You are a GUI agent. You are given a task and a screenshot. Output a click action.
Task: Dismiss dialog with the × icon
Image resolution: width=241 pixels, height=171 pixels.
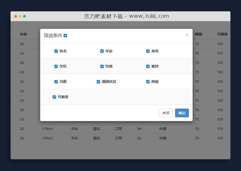click(x=187, y=35)
